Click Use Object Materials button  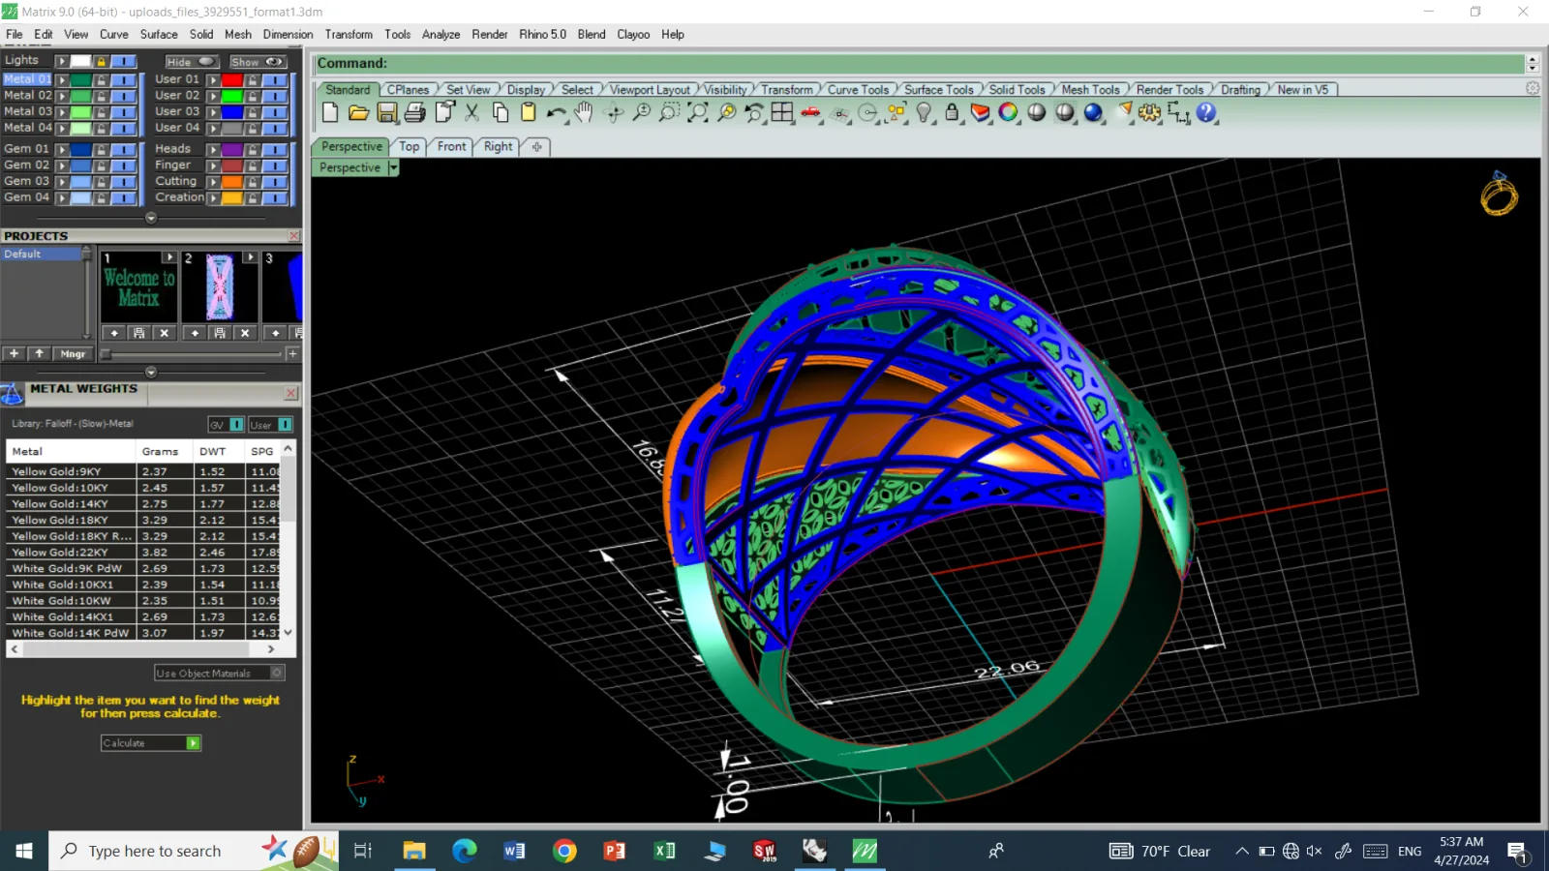coord(219,673)
